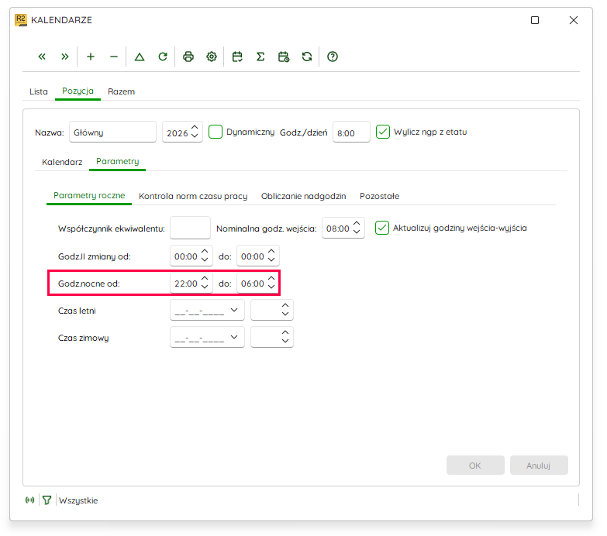Click the triangle edit icon
Viewport: 607px width, 536px height.
click(x=140, y=57)
